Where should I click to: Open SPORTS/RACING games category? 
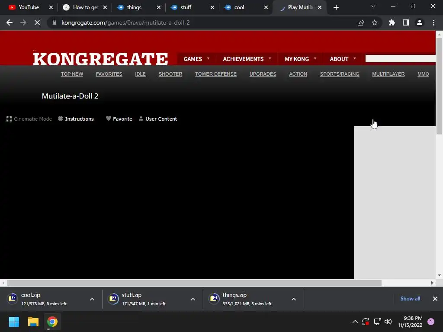340,74
